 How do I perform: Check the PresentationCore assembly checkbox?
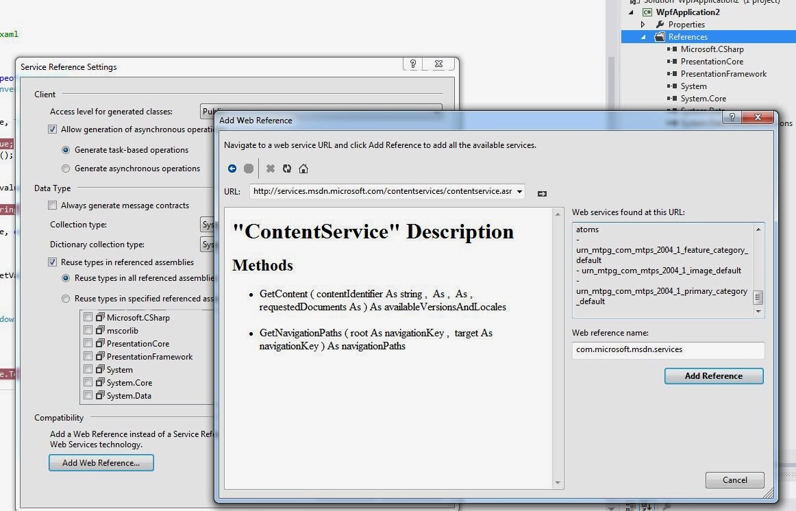[88, 344]
